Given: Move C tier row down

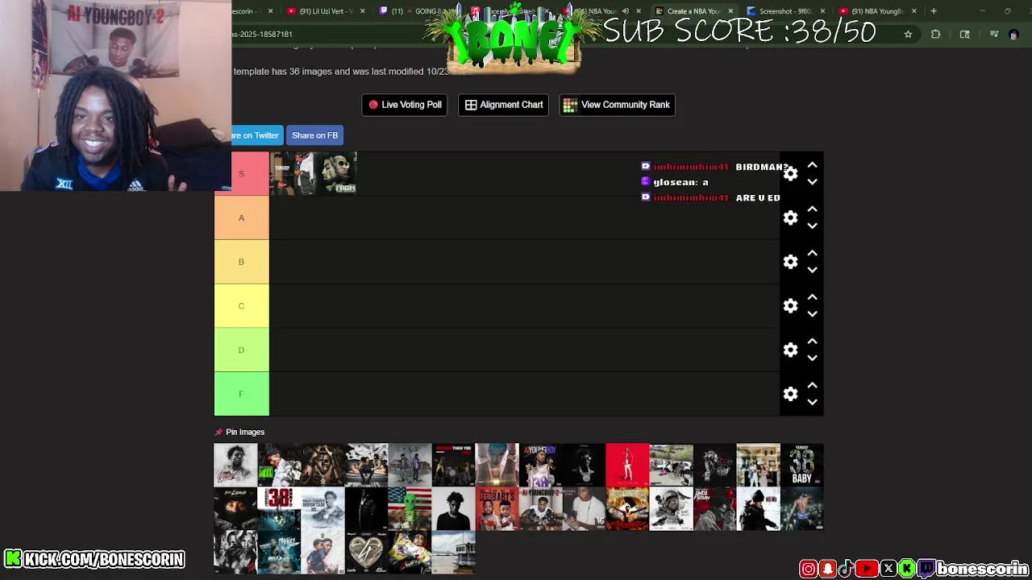Looking at the screenshot, I should pos(812,314).
